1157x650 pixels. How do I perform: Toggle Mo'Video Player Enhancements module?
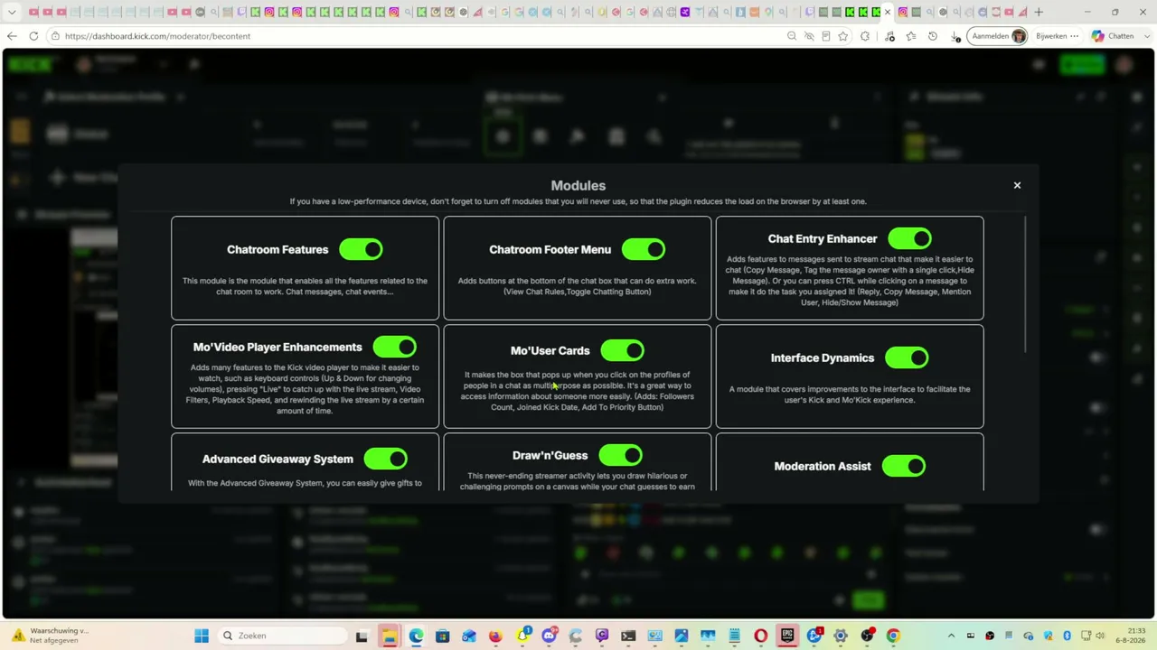pyautogui.click(x=395, y=347)
